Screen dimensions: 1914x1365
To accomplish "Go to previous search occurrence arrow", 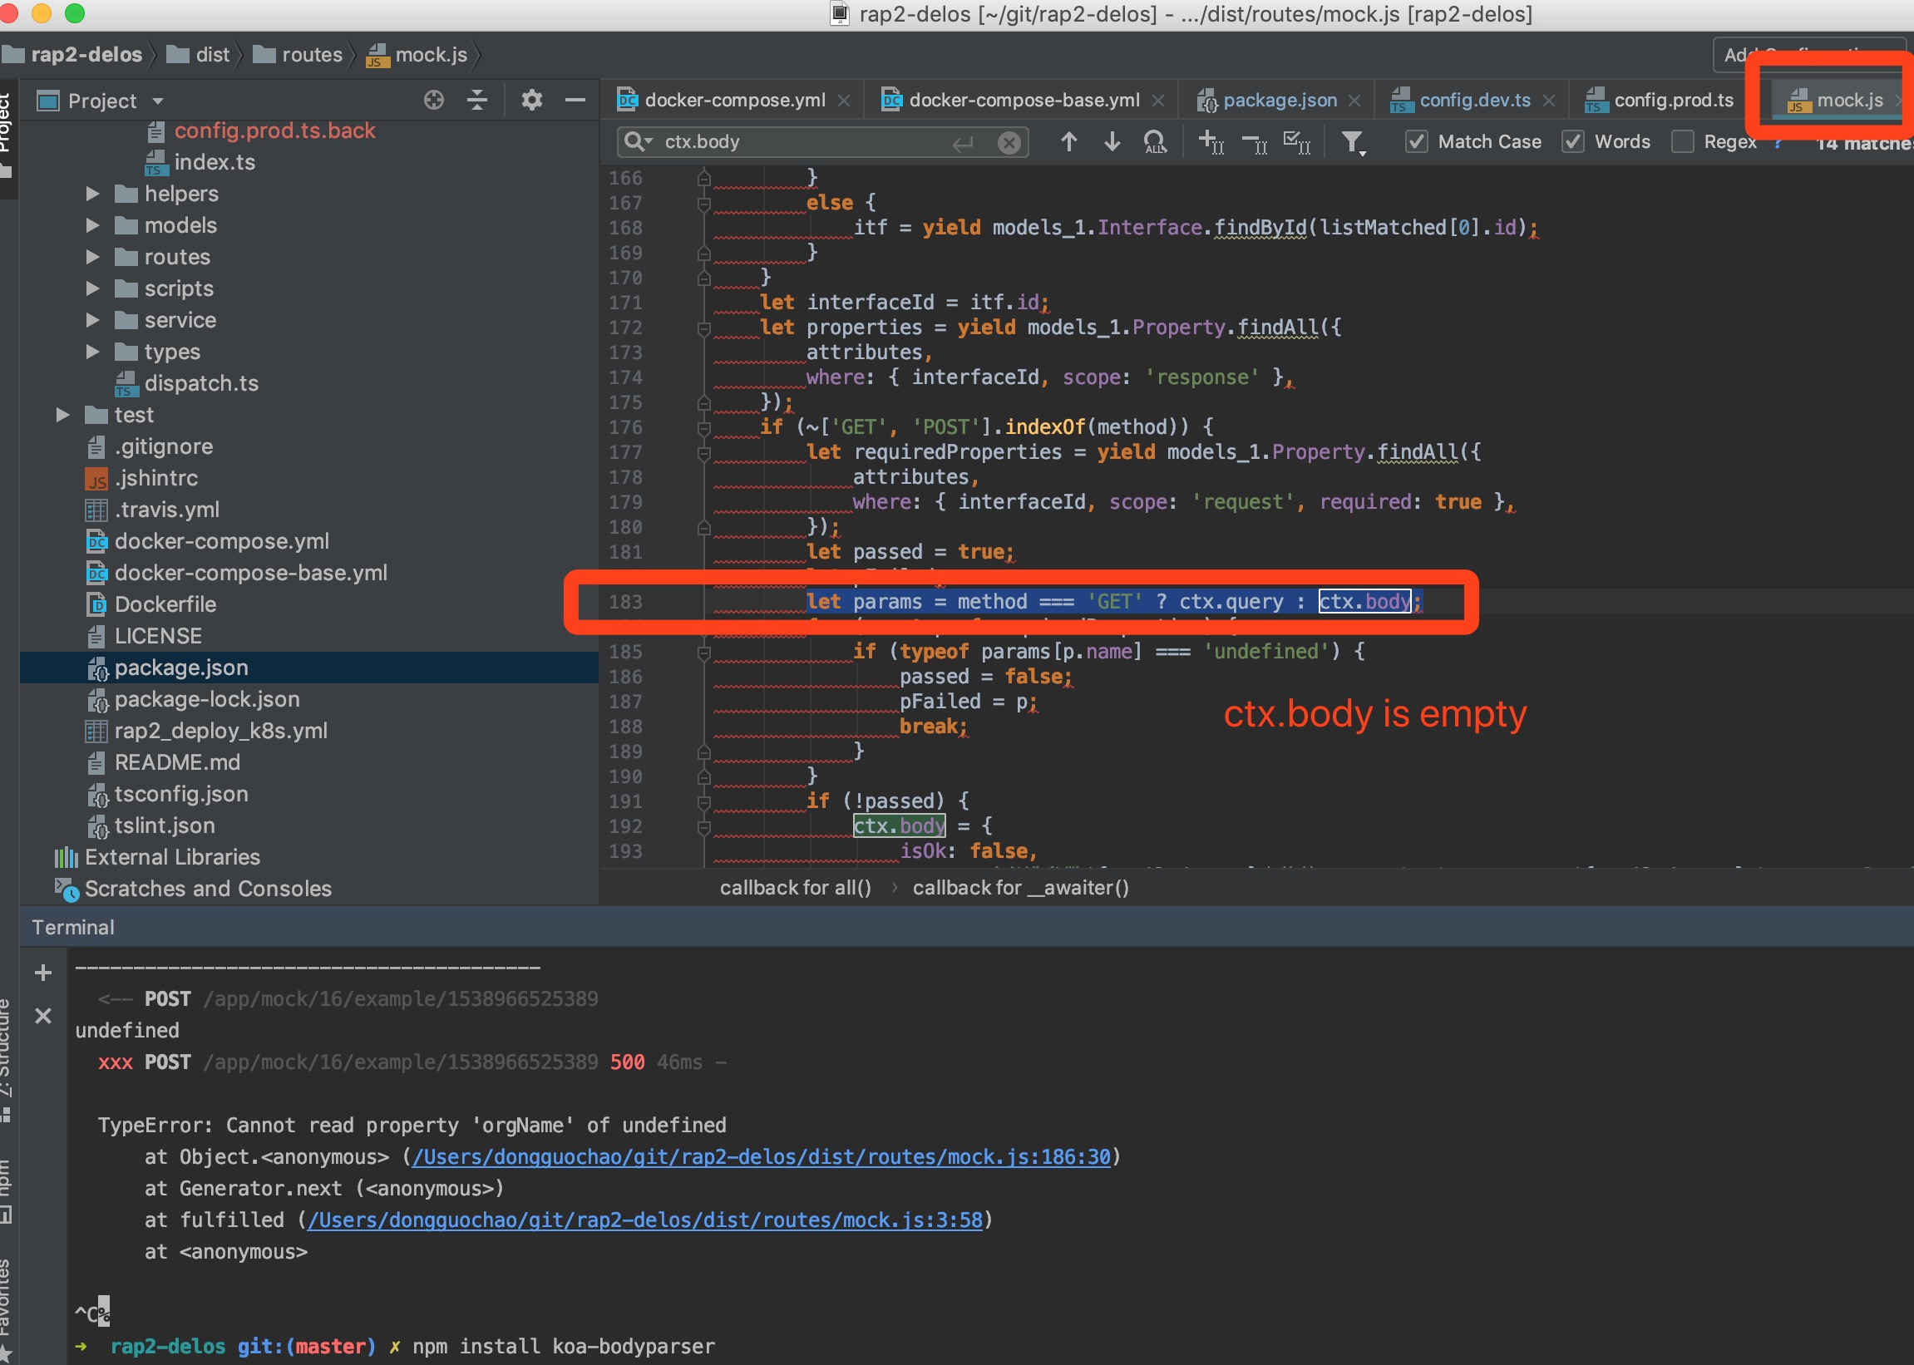I will pyautogui.click(x=1068, y=142).
